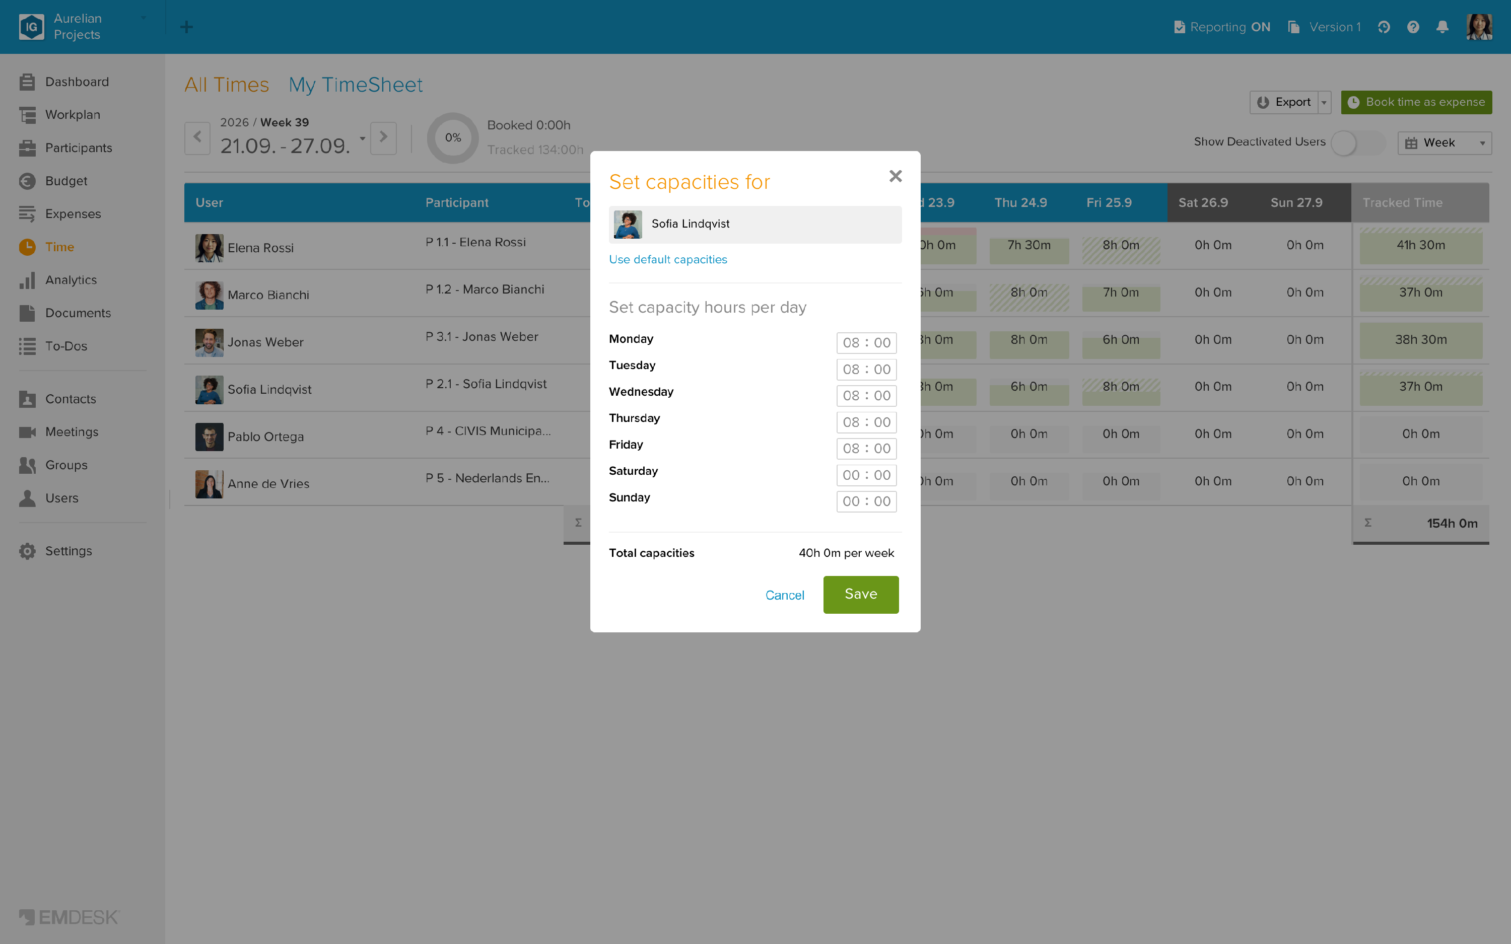Screen dimensions: 1511x944
Task: Open the user profile avatar menu
Action: pos(1479,27)
